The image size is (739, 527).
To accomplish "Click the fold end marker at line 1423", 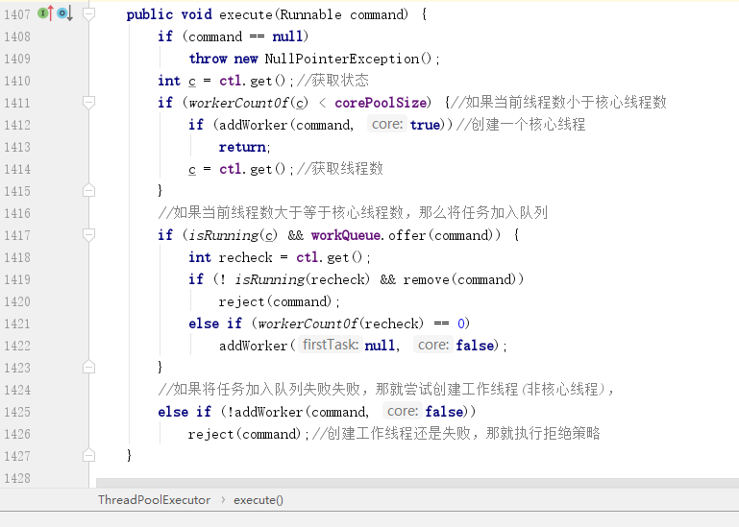I will (88, 367).
